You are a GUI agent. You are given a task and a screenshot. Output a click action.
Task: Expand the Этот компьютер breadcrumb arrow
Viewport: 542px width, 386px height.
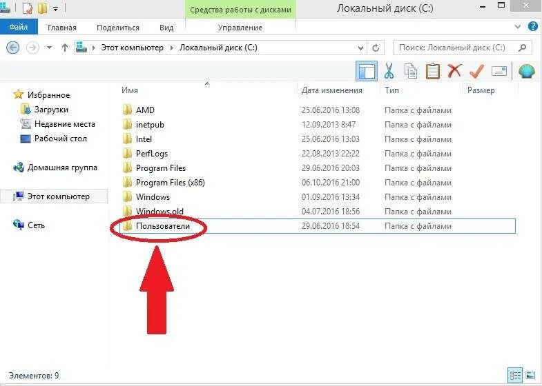(172, 48)
